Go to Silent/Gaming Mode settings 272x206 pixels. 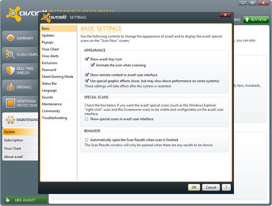click(x=57, y=77)
